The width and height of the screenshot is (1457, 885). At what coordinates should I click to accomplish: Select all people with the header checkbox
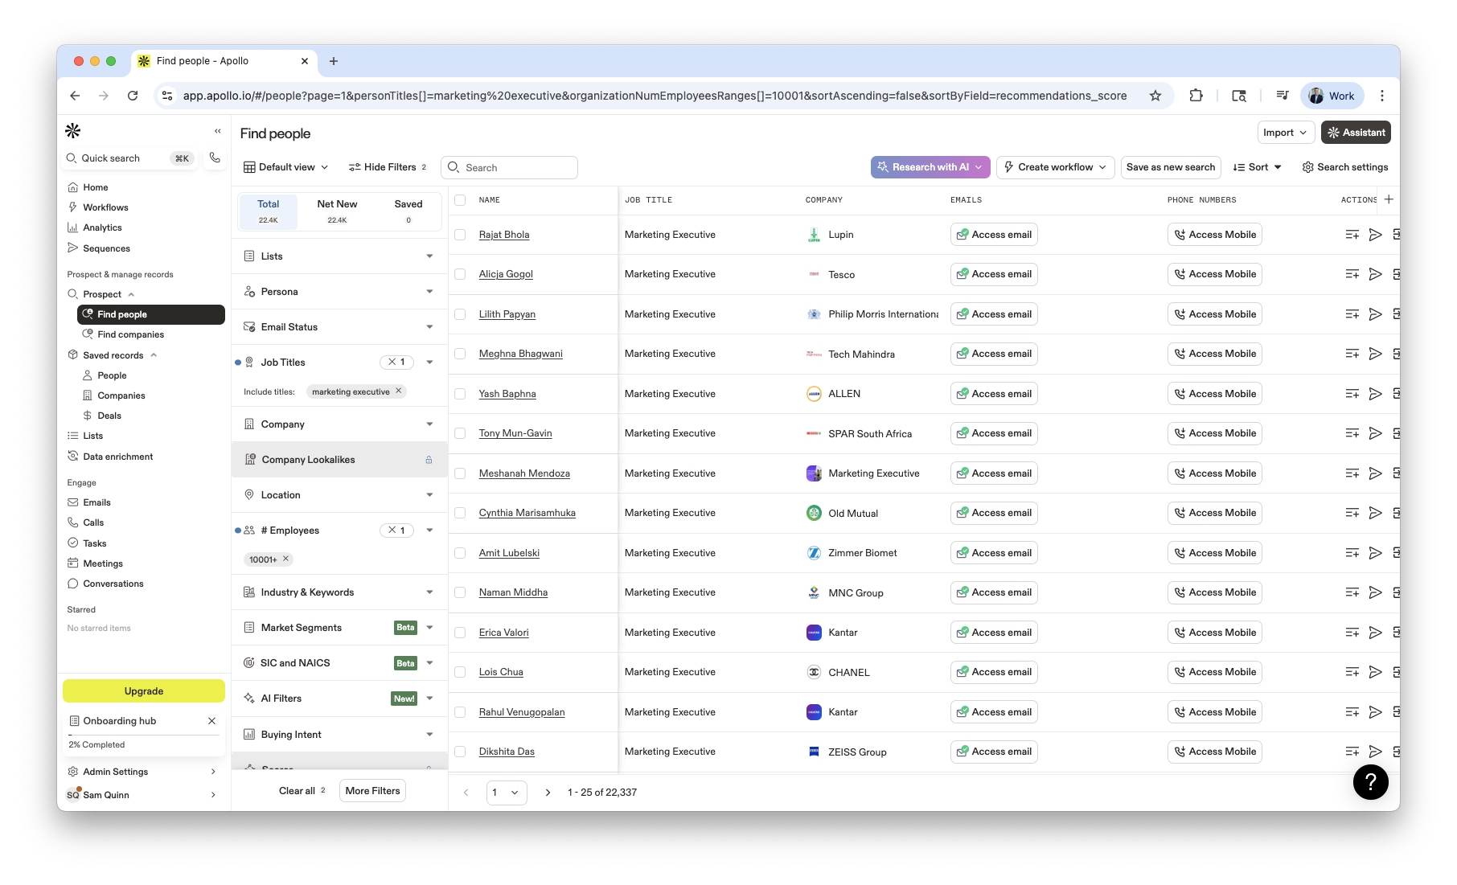tap(460, 200)
